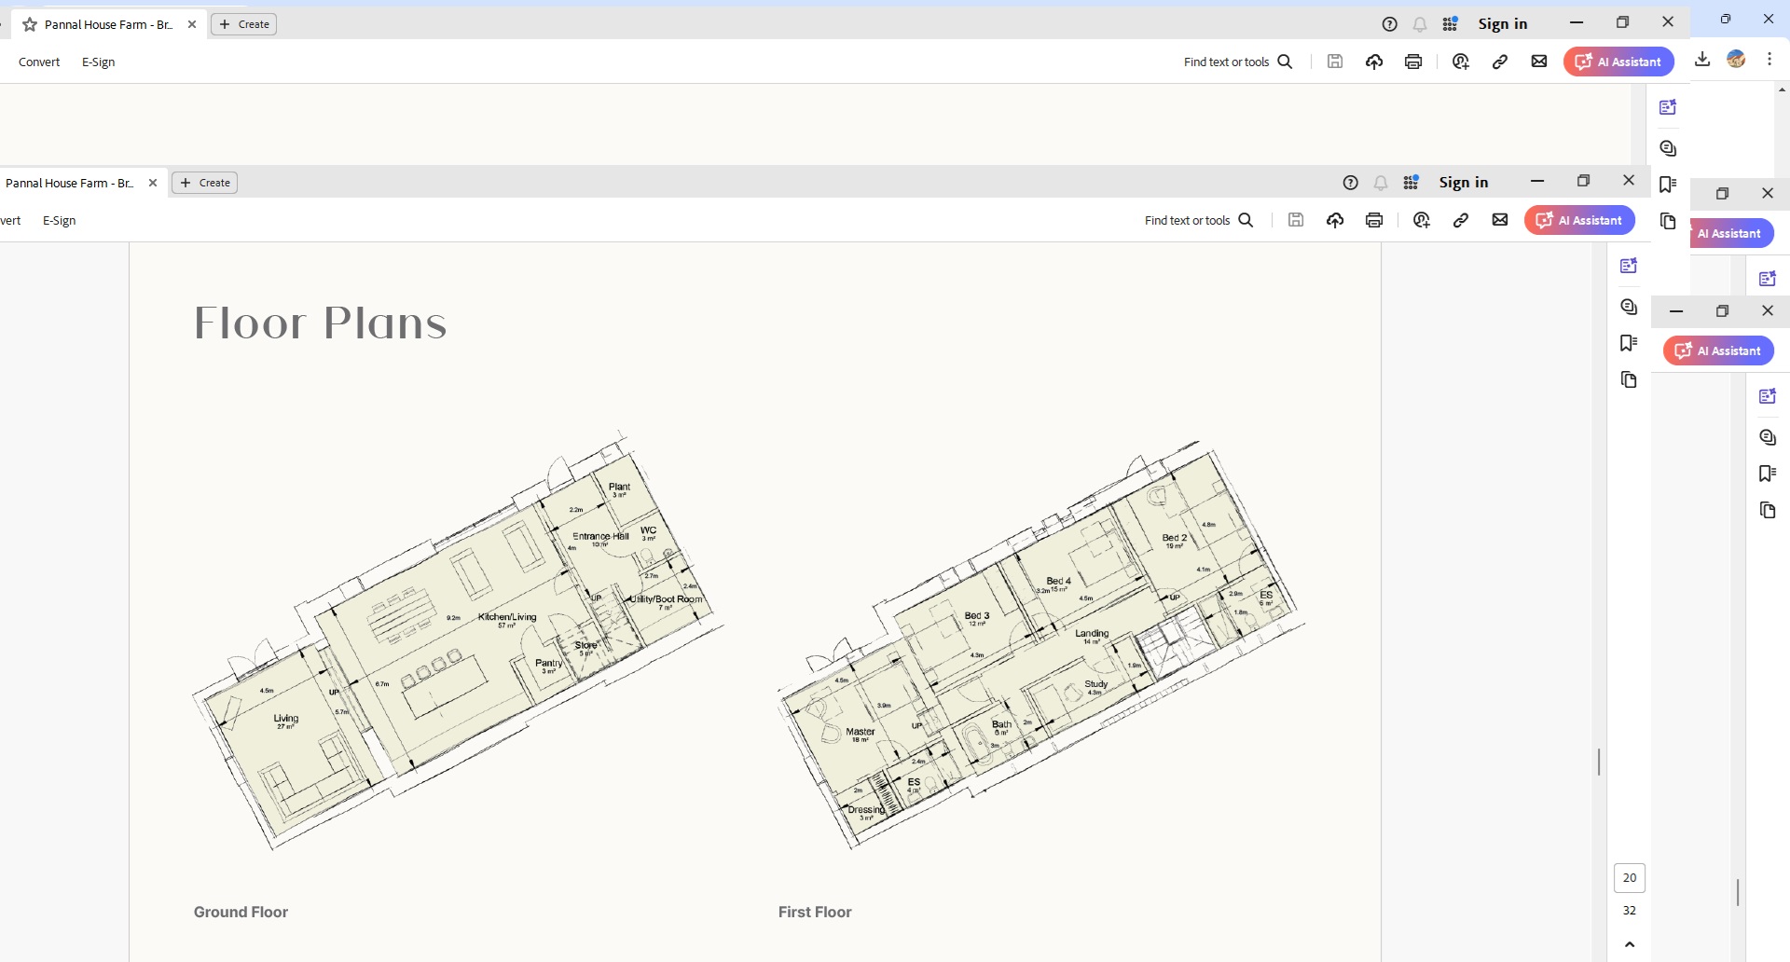Click add-people share icon in top back window
Viewport: 1790px width, 962px height.
pos(1461,62)
